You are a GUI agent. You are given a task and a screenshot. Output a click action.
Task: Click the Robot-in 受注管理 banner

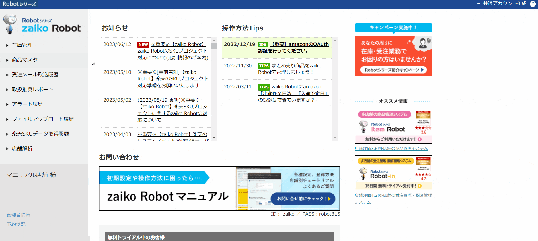393,173
